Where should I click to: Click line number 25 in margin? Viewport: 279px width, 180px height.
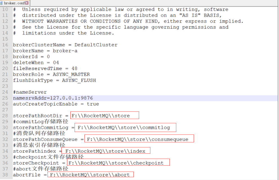(x=5, y=98)
